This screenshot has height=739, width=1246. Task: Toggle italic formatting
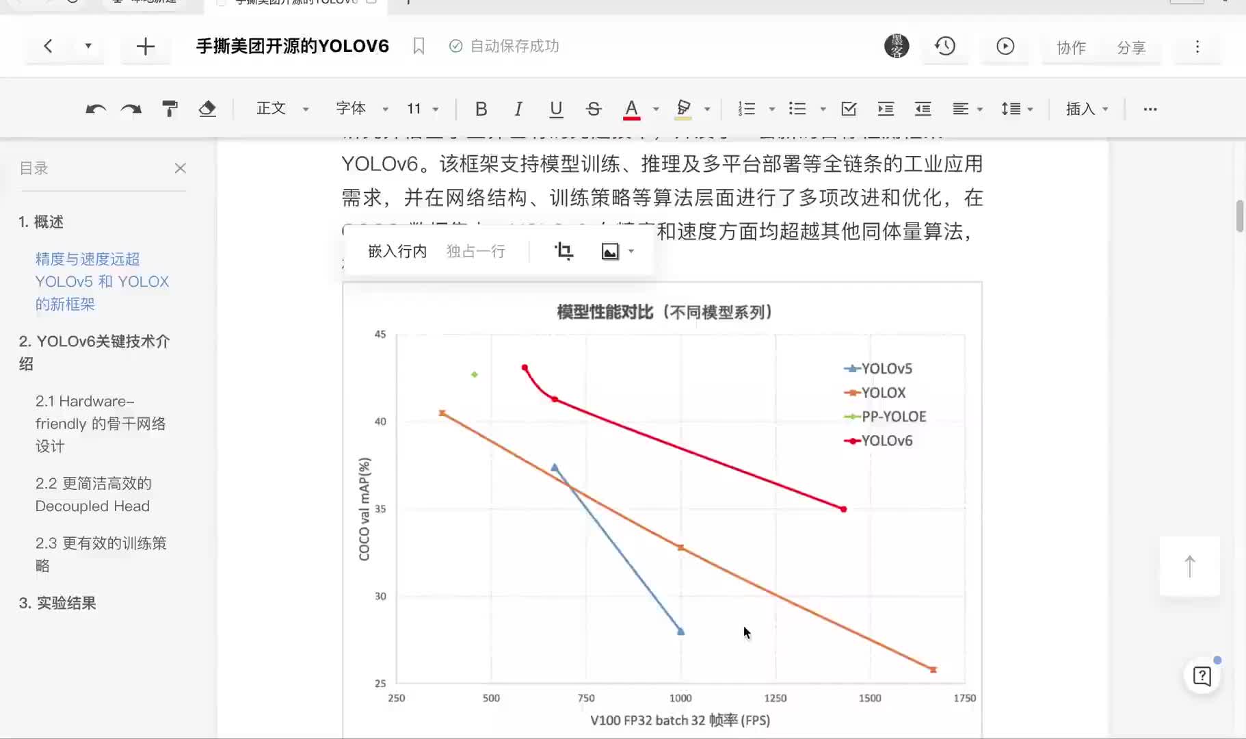pos(518,109)
